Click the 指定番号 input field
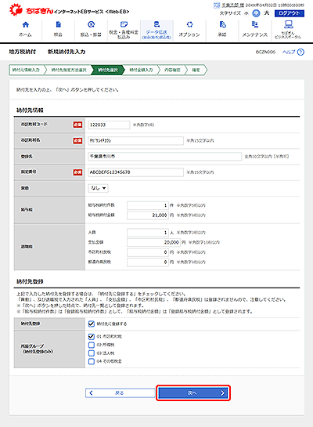Image resolution: width=313 pixels, height=427 pixels. 135,172
